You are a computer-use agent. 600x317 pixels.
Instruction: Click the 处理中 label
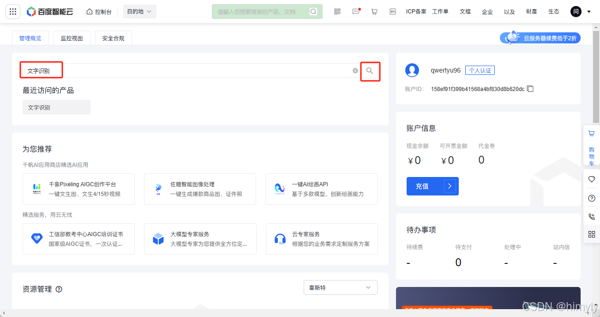point(513,247)
